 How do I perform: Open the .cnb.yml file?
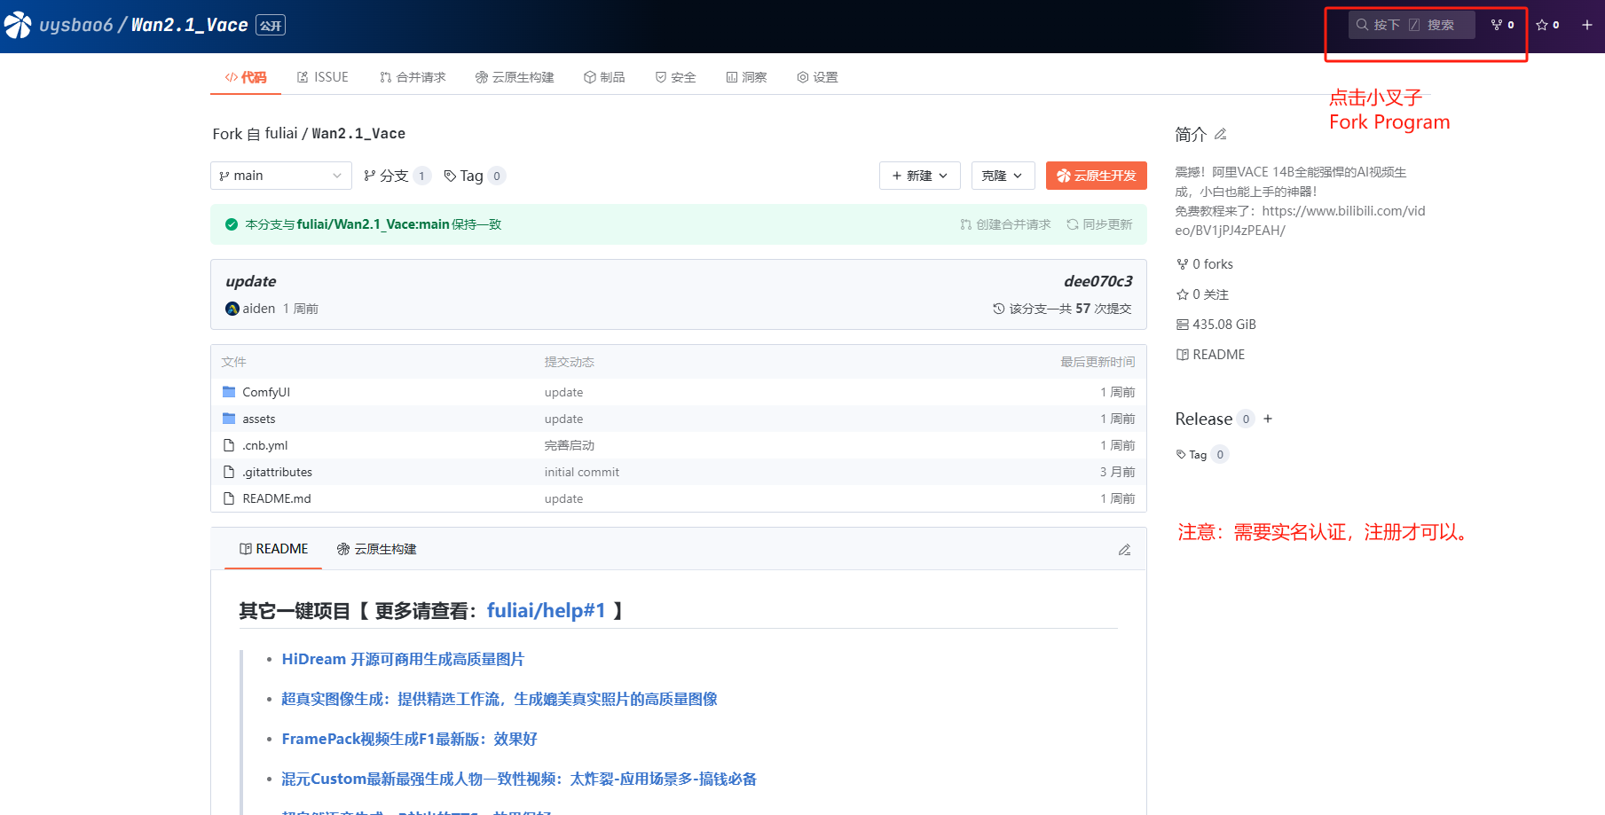tap(265, 445)
